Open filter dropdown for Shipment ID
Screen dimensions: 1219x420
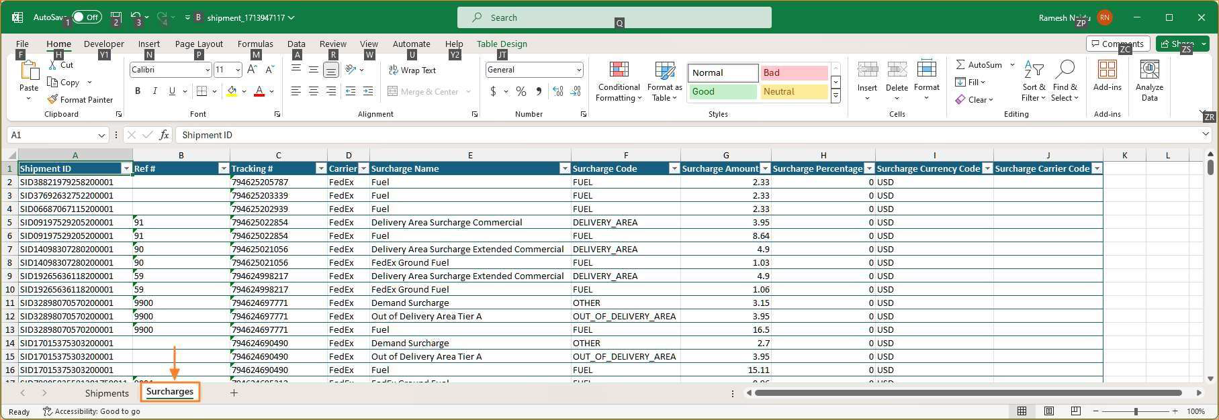pos(126,168)
